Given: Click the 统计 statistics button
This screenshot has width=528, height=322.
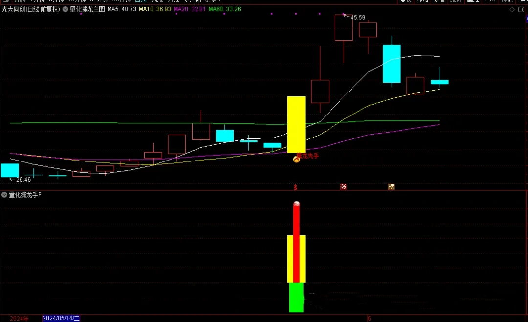Looking at the screenshot, I should pyautogui.click(x=456, y=1).
